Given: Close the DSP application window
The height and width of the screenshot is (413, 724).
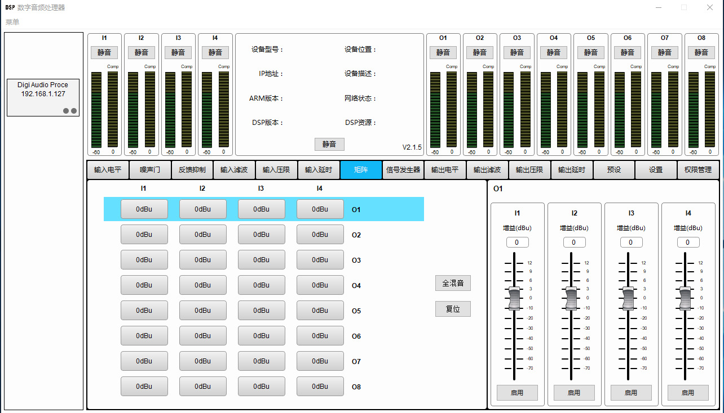Looking at the screenshot, I should pyautogui.click(x=710, y=7).
